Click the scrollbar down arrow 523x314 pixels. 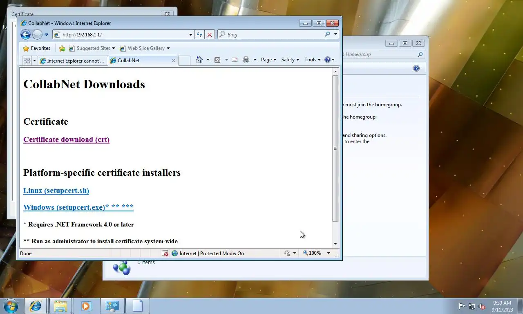(x=335, y=244)
